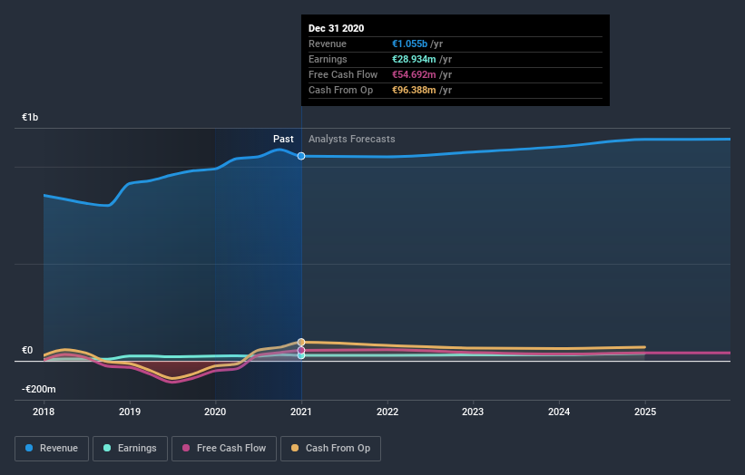Click the 2024 x-axis label
745x475 pixels.
coord(559,412)
